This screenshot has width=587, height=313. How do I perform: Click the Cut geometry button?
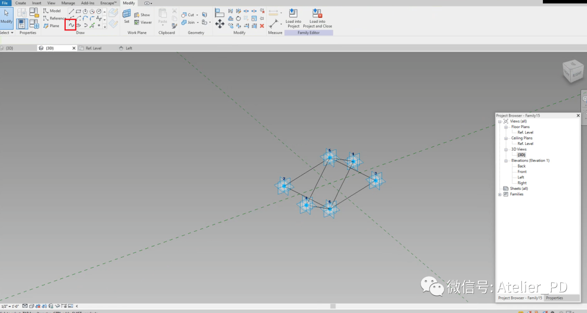coord(188,15)
